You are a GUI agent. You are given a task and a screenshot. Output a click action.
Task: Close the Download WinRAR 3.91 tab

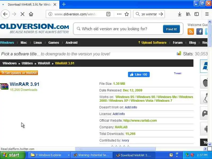55,5
